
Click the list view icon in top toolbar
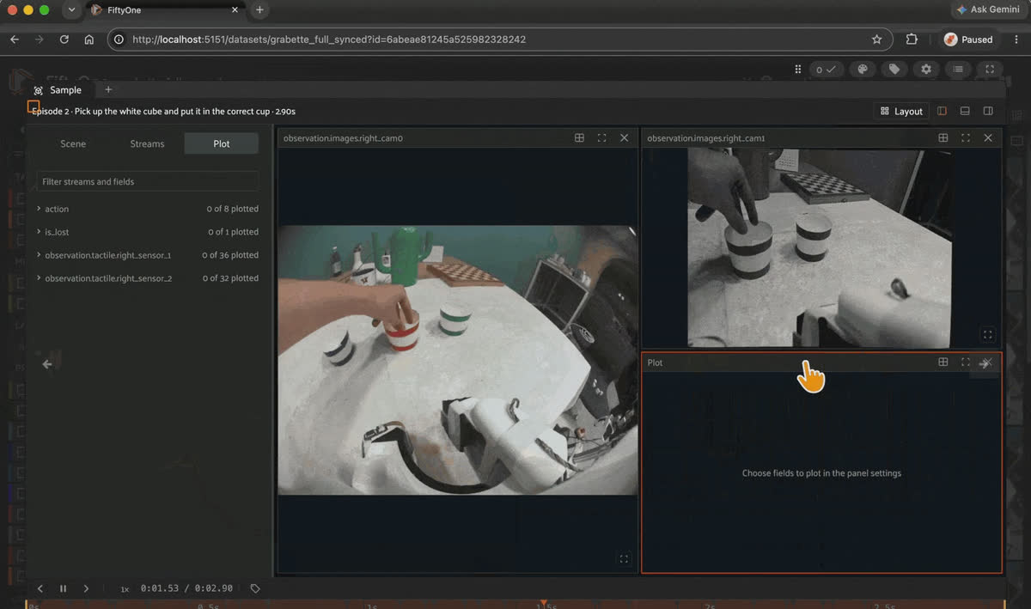958,70
